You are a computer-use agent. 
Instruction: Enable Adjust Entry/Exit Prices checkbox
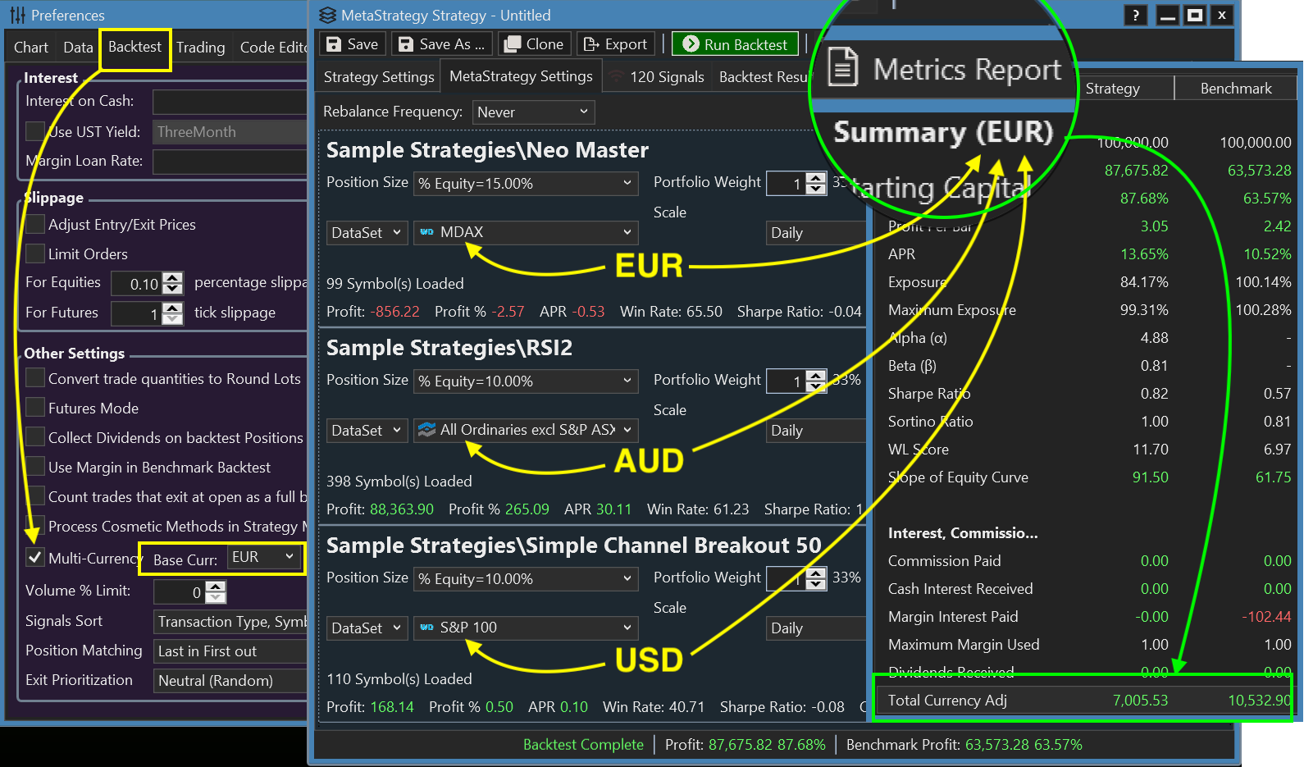35,224
